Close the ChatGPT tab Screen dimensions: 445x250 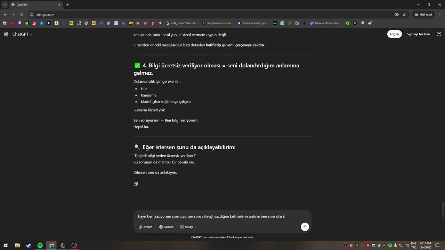[59, 5]
